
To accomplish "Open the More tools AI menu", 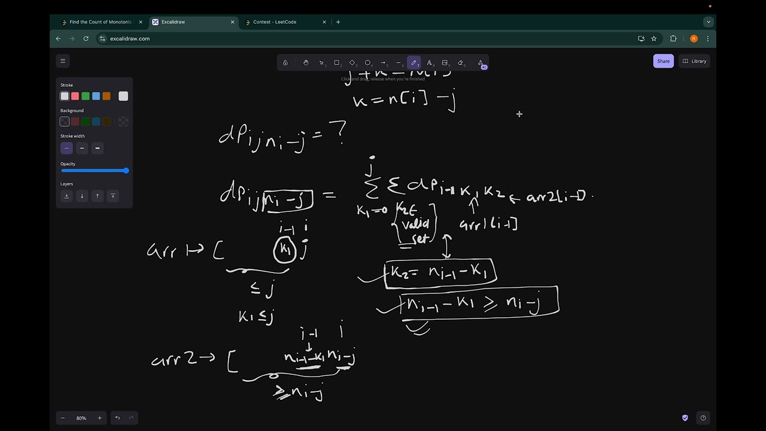I will click(x=481, y=63).
